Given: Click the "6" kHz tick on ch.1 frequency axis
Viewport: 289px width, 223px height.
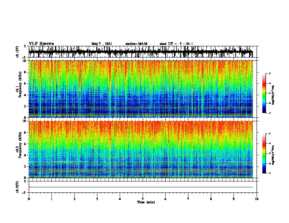Looking at the screenshot, I should tap(26, 83).
